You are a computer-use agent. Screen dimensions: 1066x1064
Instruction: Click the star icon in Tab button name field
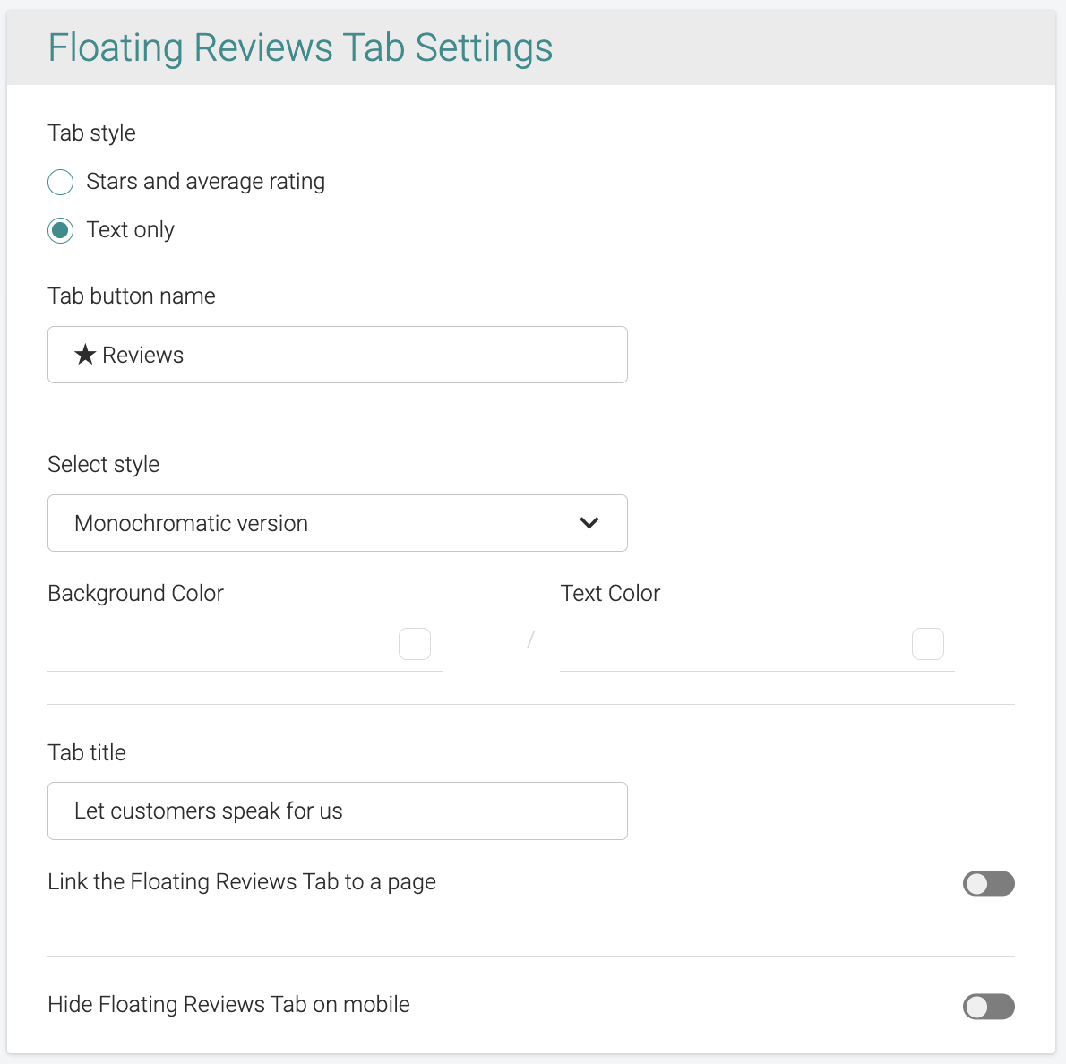click(x=85, y=356)
